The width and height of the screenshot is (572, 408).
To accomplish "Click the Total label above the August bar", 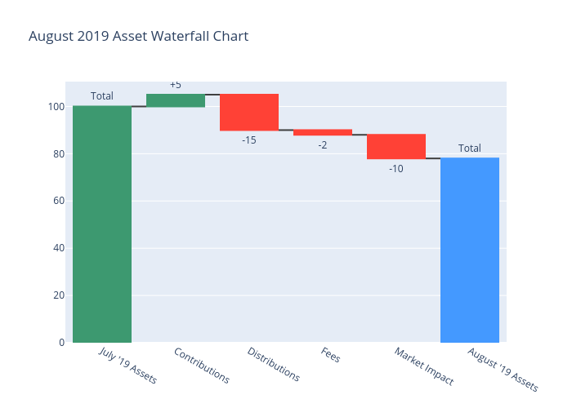I will [x=470, y=149].
